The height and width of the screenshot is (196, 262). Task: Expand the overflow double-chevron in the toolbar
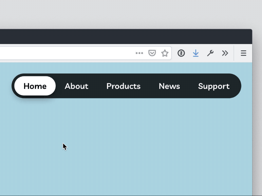coord(225,53)
